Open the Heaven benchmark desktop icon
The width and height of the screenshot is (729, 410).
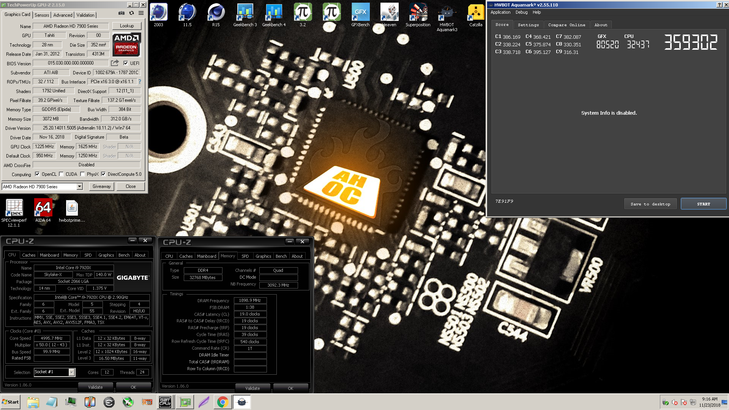coord(389,15)
